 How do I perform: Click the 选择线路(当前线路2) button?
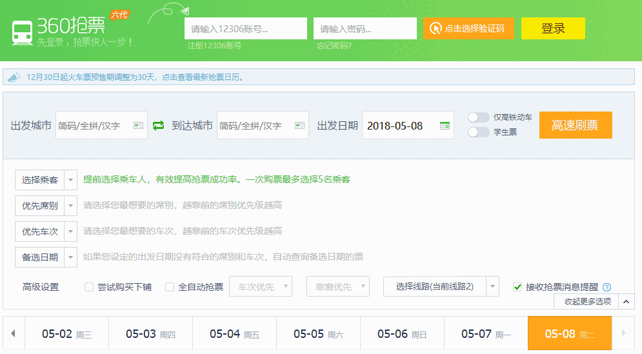(x=435, y=286)
